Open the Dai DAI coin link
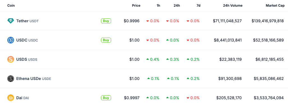288x107 pixels. coord(23,98)
